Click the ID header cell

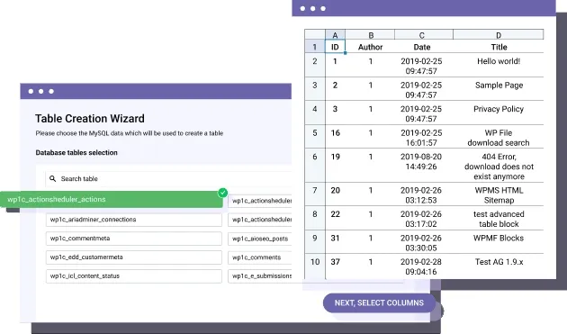[x=335, y=47]
